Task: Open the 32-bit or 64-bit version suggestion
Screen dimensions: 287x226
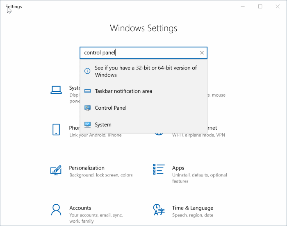Action: coord(143,71)
